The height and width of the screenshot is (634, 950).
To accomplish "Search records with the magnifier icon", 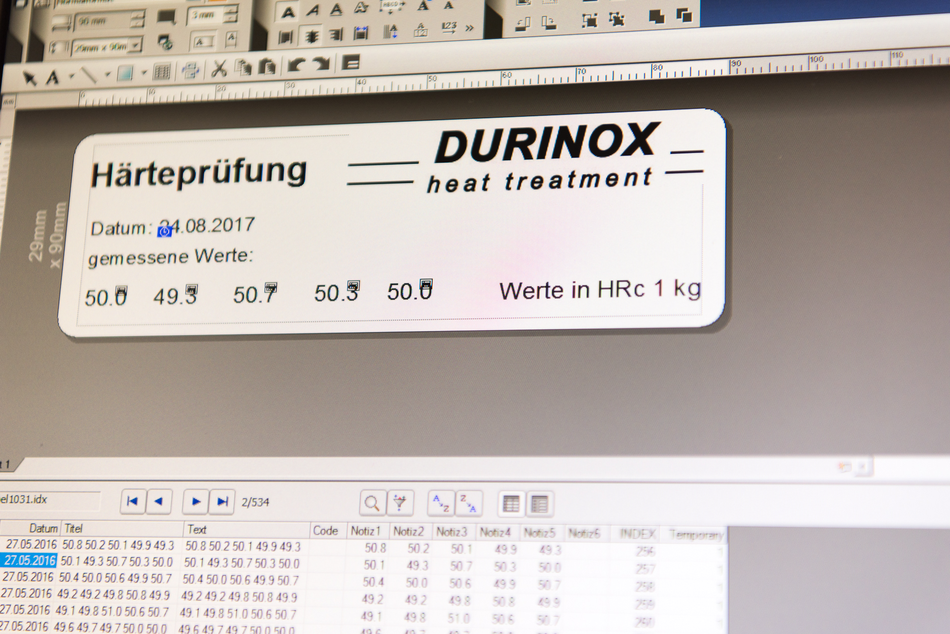I will click(372, 503).
